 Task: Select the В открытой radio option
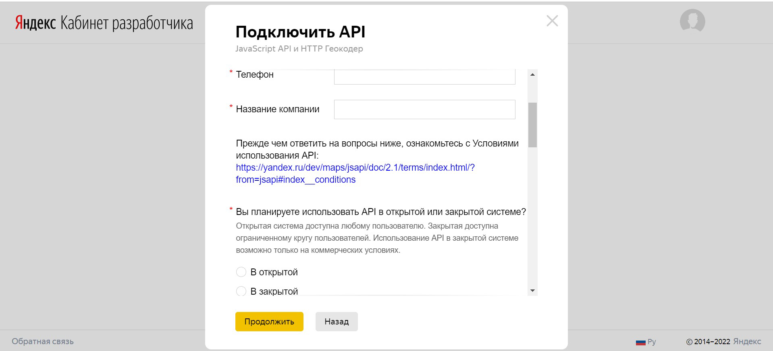[x=241, y=272]
